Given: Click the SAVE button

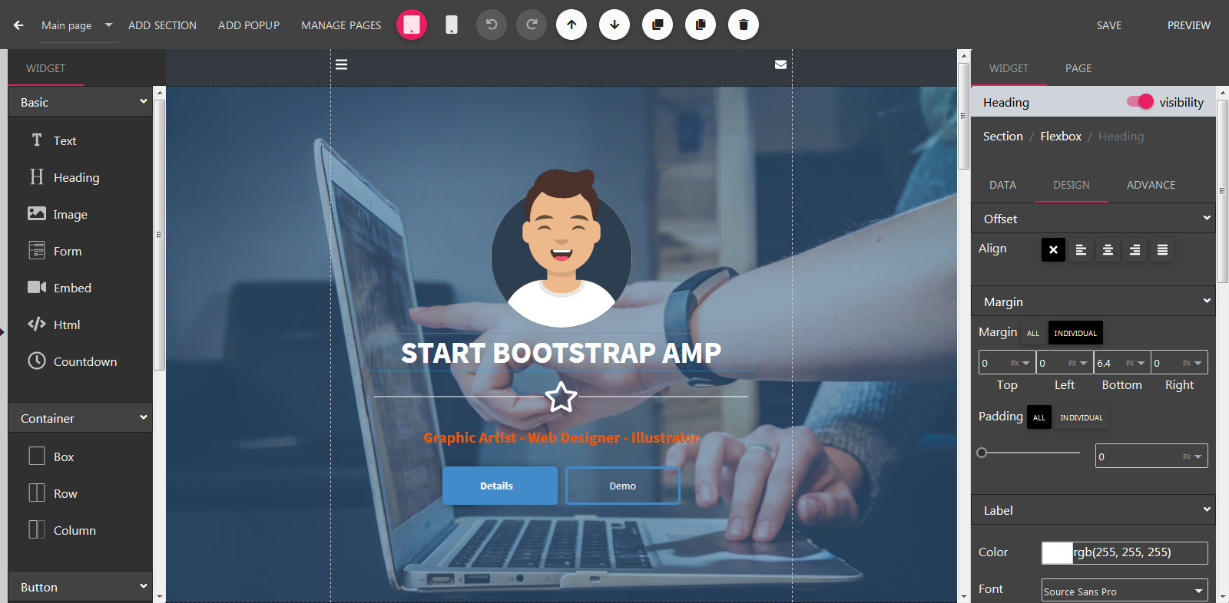Looking at the screenshot, I should tap(1108, 25).
